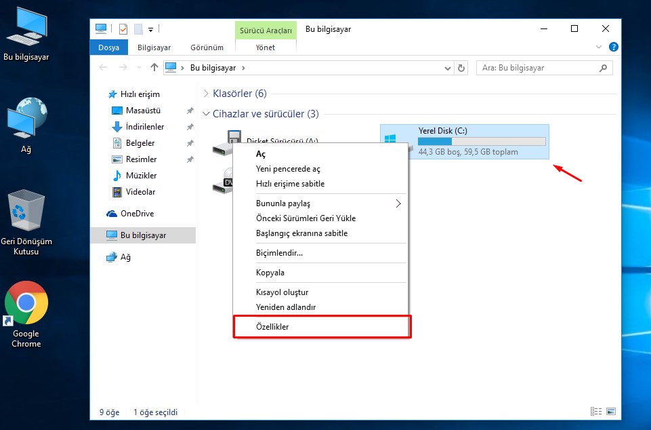
Task: Switch to large icons view in status bar
Action: (611, 412)
